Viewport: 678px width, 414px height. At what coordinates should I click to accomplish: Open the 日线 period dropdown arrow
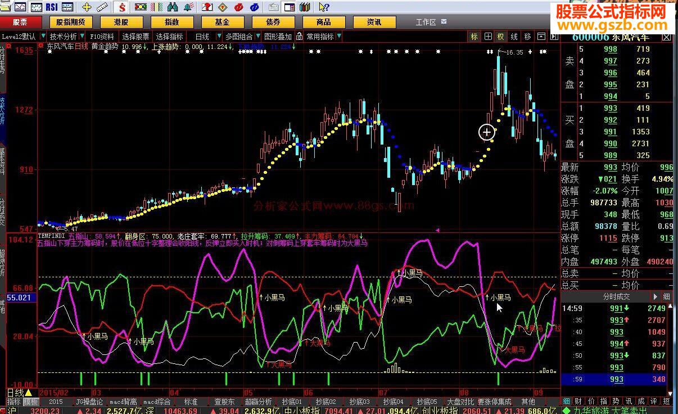[x=218, y=37]
